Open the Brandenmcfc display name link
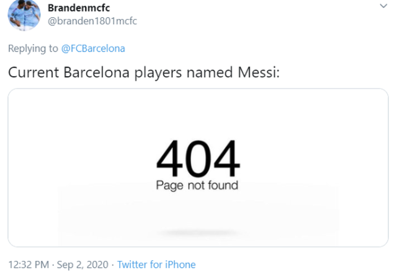Screen dimensions: 397x277 click(x=79, y=8)
